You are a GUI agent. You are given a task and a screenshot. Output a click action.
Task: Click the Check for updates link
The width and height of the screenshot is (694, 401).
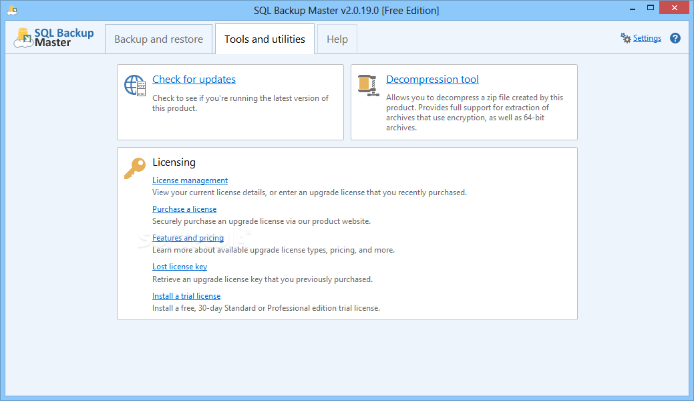[x=194, y=80]
